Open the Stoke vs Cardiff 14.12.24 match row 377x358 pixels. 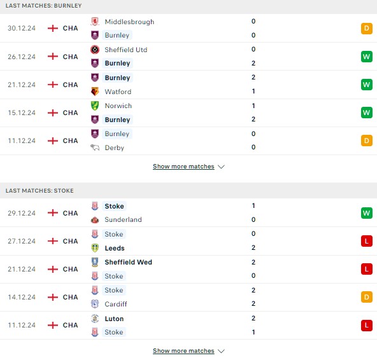point(188,297)
